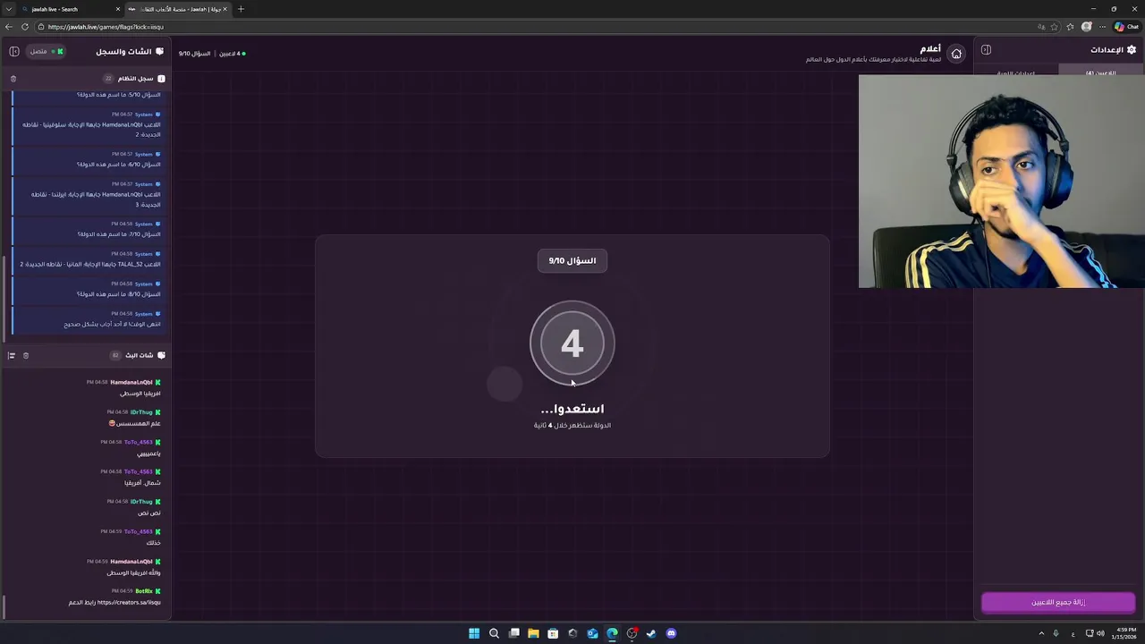Click the chat bubble icon beside شات البث
The width and height of the screenshot is (1145, 644).
[x=161, y=355]
